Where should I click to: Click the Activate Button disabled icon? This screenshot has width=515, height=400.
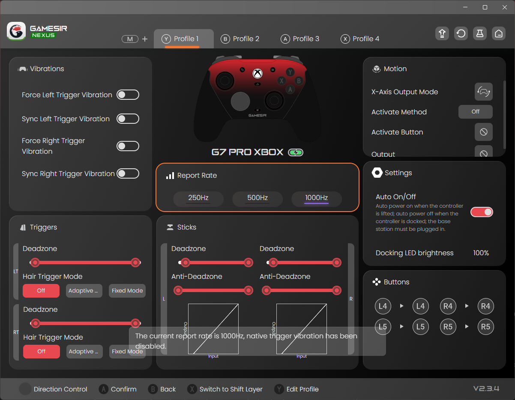[x=483, y=132]
